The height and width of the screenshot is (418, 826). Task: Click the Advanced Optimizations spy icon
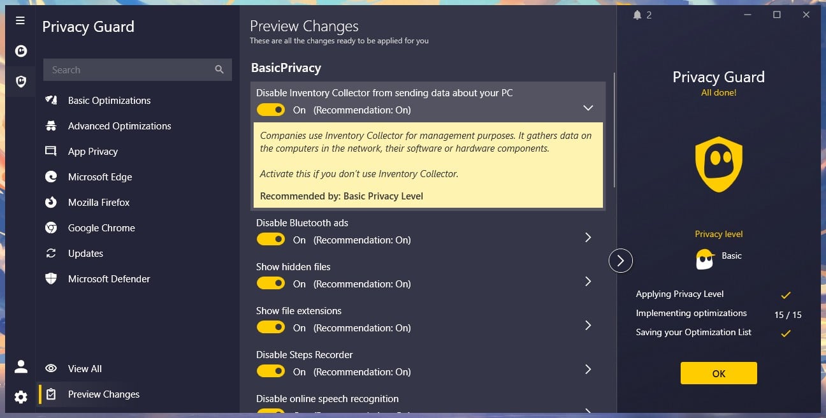point(51,126)
